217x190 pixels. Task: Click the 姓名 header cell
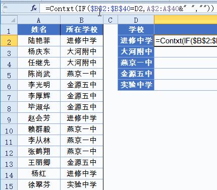[x=39, y=30]
